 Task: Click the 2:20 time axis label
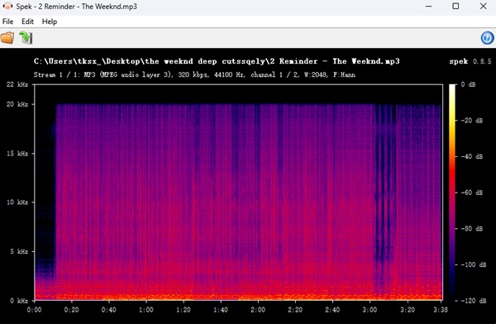pos(295,310)
